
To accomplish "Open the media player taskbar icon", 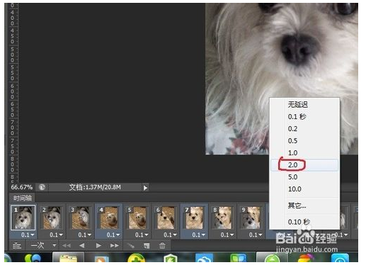I will coord(101,259).
